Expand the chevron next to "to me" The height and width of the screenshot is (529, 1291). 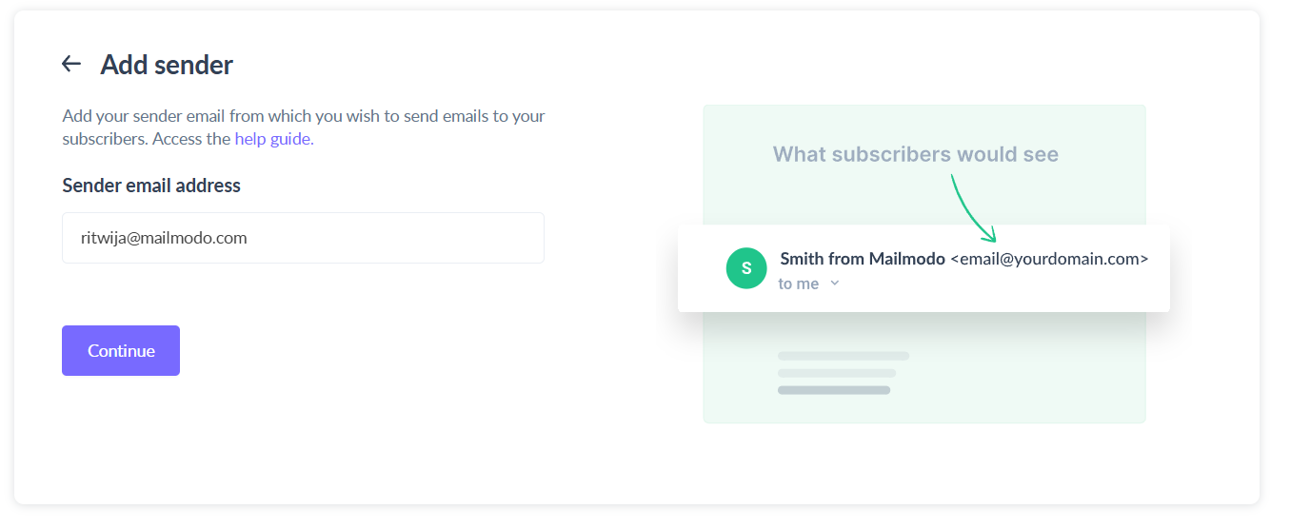coord(835,284)
